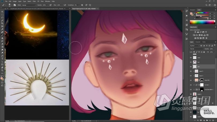This screenshot has width=217, height=122.
Task: Select the skin layer row
Action: pos(202,67)
